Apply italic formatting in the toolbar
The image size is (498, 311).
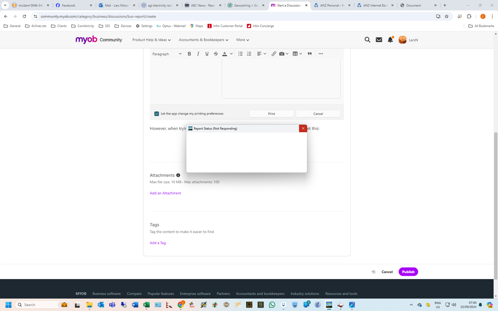pos(198,54)
